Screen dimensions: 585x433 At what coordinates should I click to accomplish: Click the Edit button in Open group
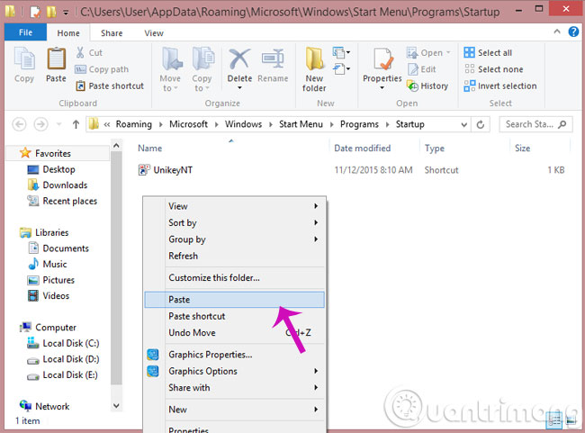coord(421,69)
